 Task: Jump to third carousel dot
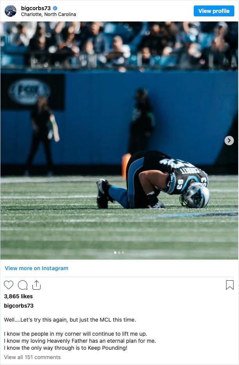coord(123,252)
